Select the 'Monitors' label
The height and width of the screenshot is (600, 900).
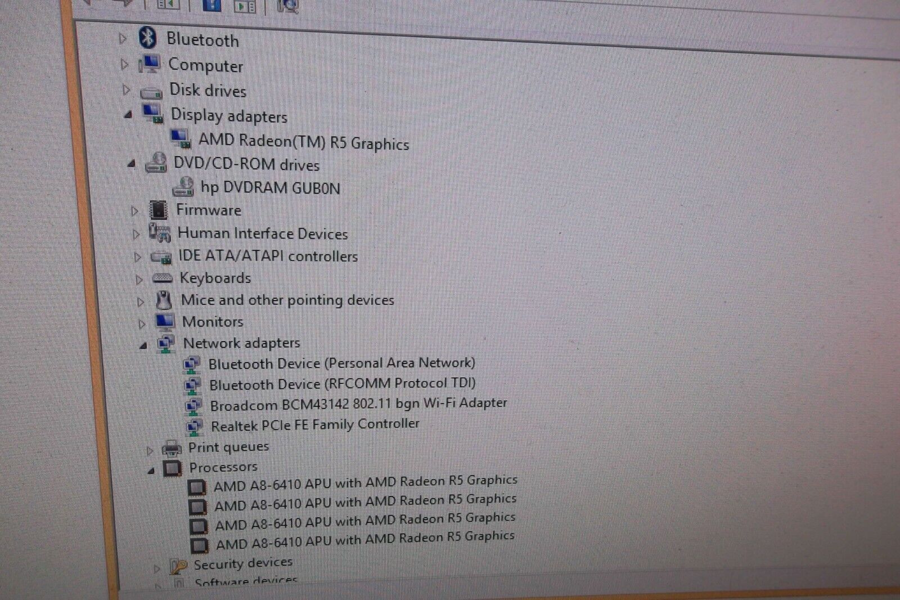[x=213, y=321]
